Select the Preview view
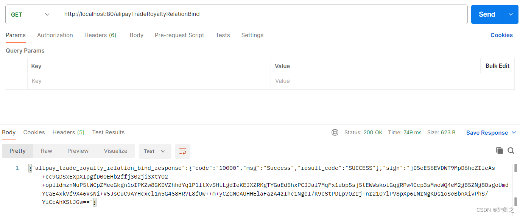Screen dimensions: 520x216 [78, 151]
